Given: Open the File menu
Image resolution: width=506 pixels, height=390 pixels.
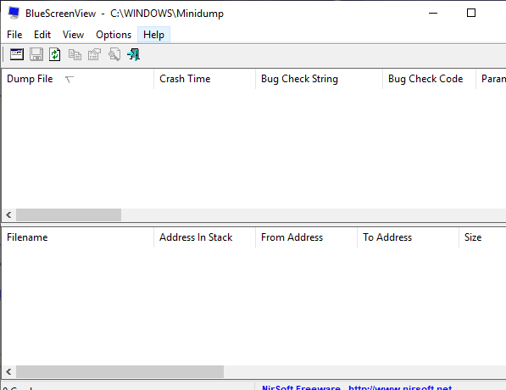Looking at the screenshot, I should point(14,35).
